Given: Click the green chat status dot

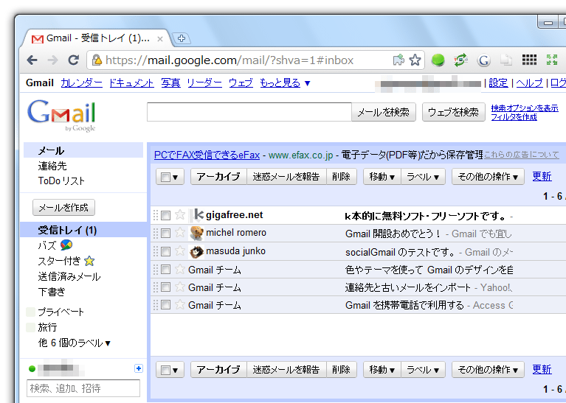Looking at the screenshot, I should point(32,368).
